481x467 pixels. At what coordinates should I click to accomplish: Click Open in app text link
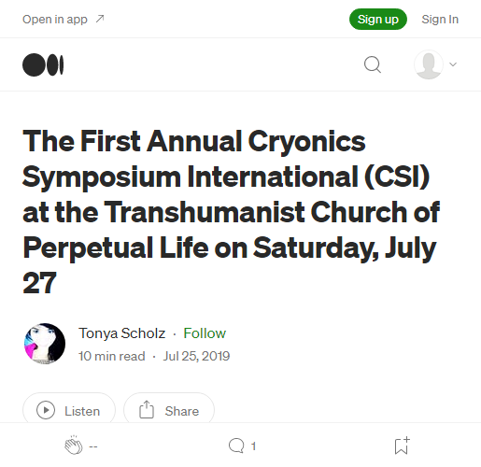click(55, 20)
